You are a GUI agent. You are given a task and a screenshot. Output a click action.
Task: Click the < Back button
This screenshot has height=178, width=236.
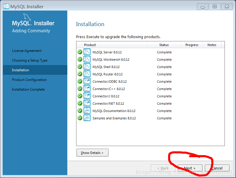pos(163,168)
